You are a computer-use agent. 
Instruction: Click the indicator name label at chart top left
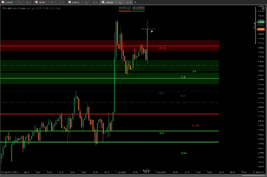coord(31,8)
